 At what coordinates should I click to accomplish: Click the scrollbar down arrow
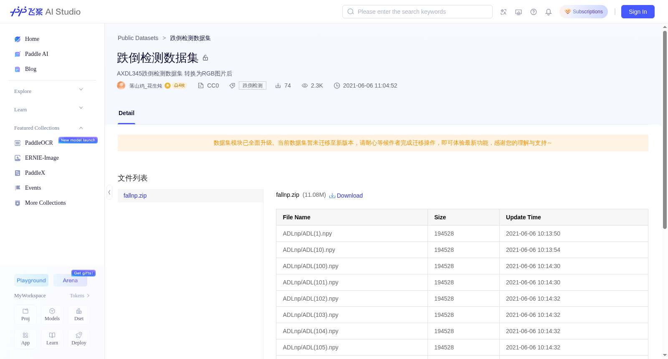665,355
